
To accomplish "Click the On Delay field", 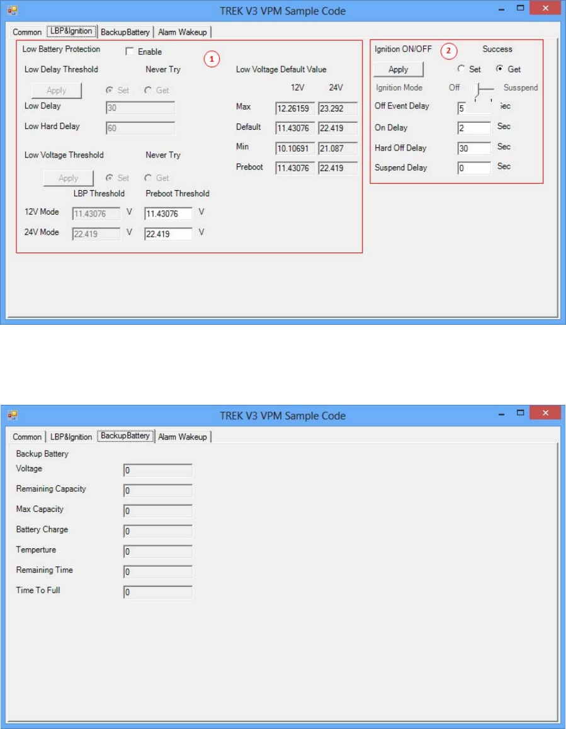I will [474, 128].
